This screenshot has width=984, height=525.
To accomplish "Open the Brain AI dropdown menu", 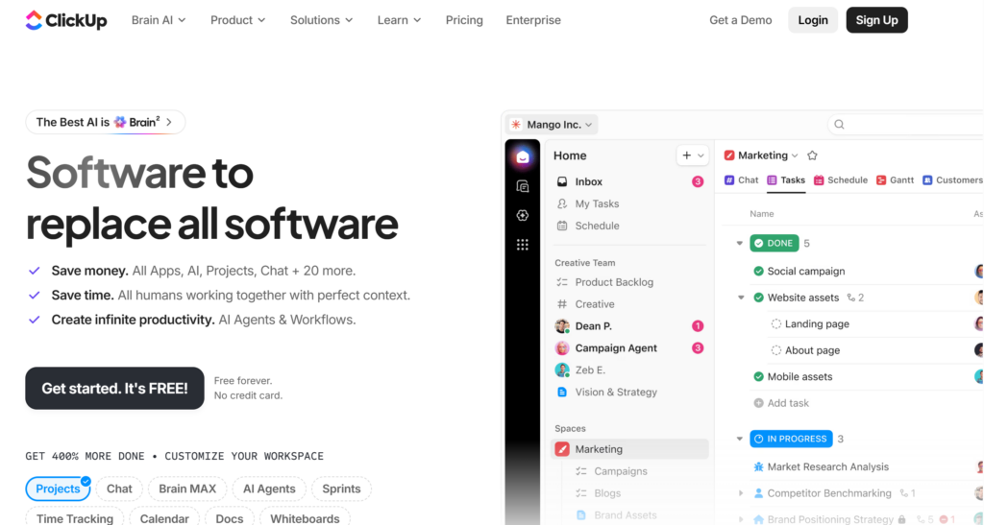I will 159,20.
